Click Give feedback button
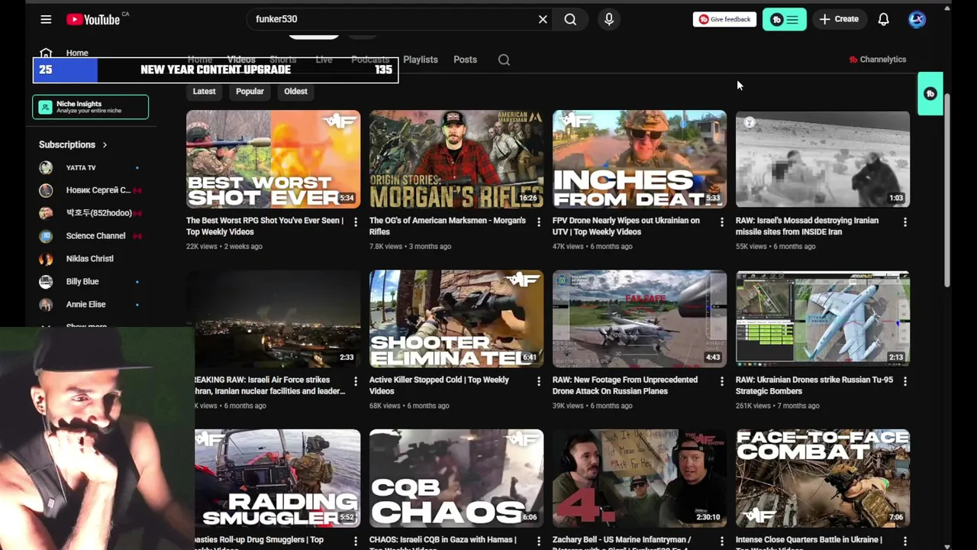Screen dimensions: 977x550 (724, 19)
